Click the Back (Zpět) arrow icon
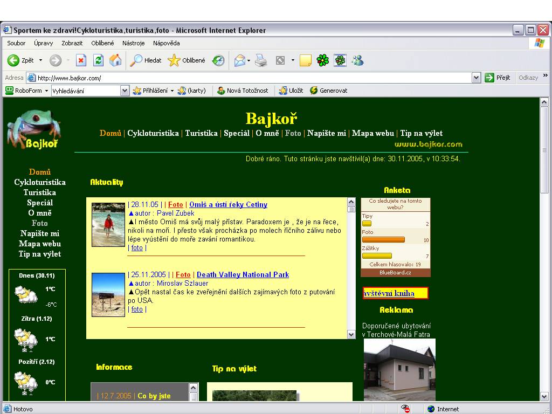Screen dimensions: 552x414 click(13, 60)
